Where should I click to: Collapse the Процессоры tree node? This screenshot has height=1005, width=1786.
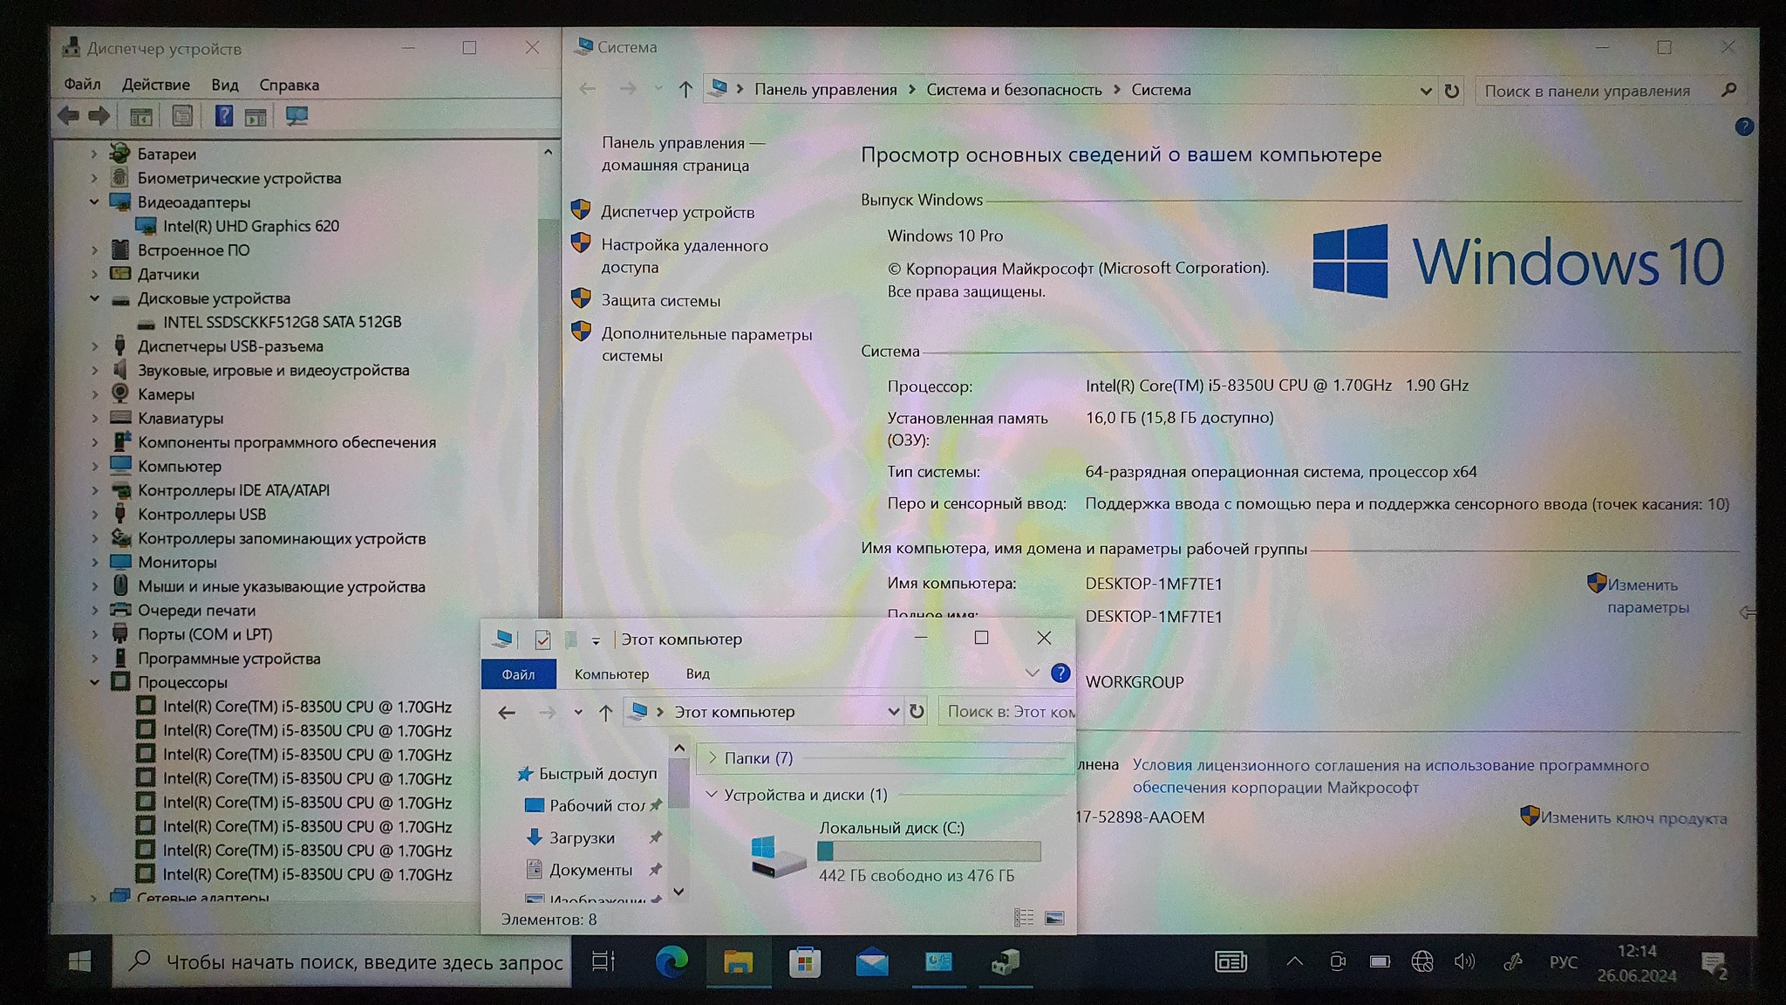94,682
